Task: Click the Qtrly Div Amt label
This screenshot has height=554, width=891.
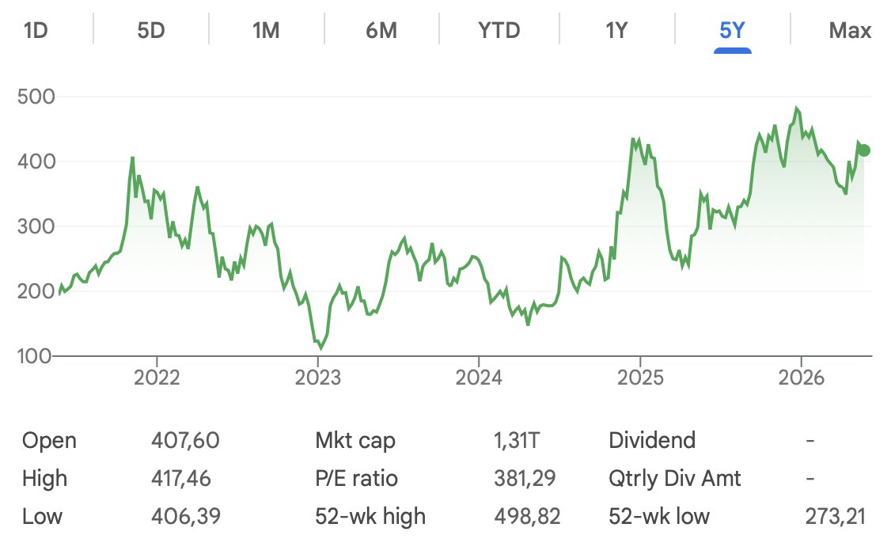Action: pyautogui.click(x=674, y=479)
